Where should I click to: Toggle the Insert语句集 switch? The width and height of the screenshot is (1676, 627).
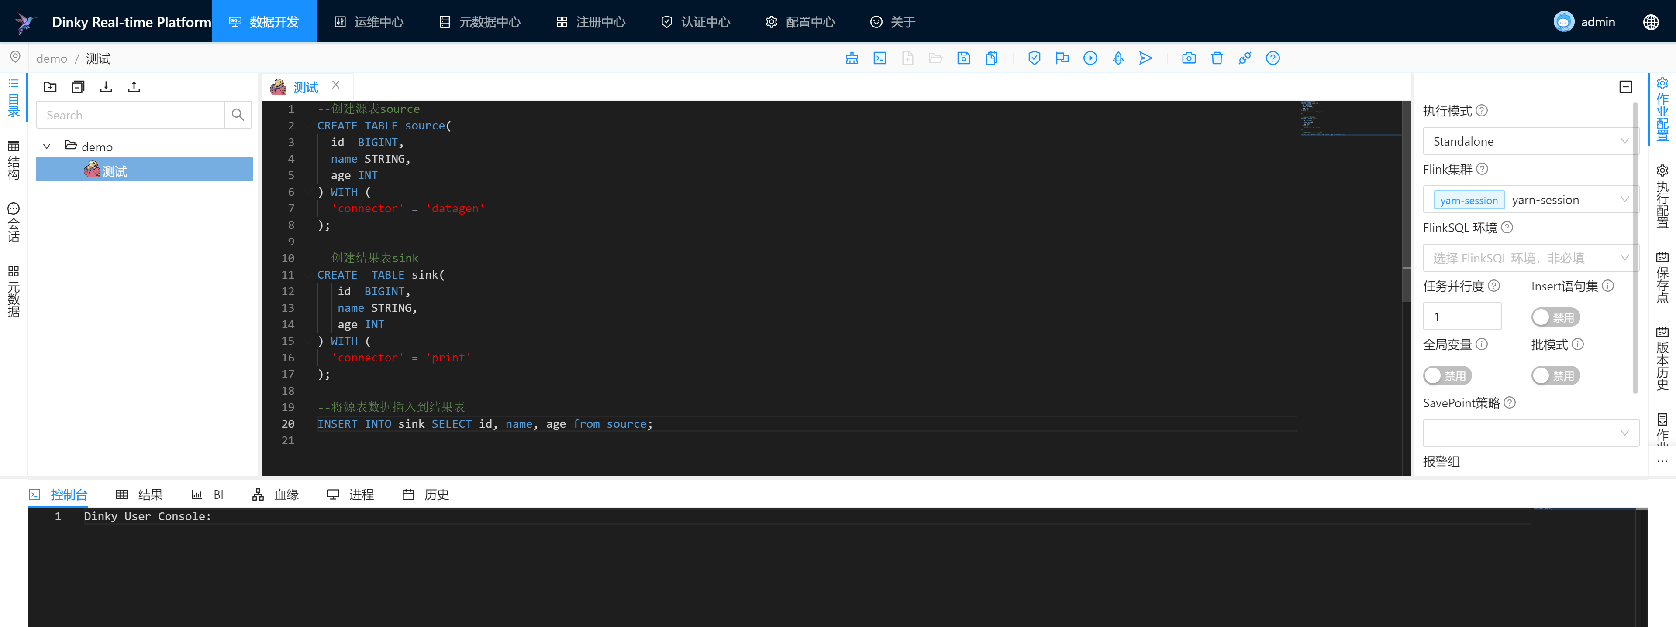(1555, 317)
